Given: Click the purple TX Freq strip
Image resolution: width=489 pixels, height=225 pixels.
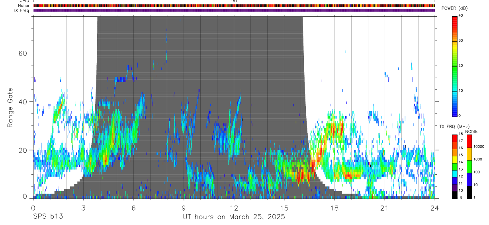Looking at the screenshot, I should (x=234, y=10).
